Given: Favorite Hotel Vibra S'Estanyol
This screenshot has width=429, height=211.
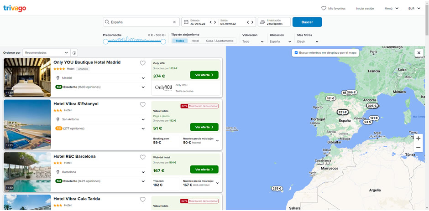Looking at the screenshot, I should click(142, 104).
